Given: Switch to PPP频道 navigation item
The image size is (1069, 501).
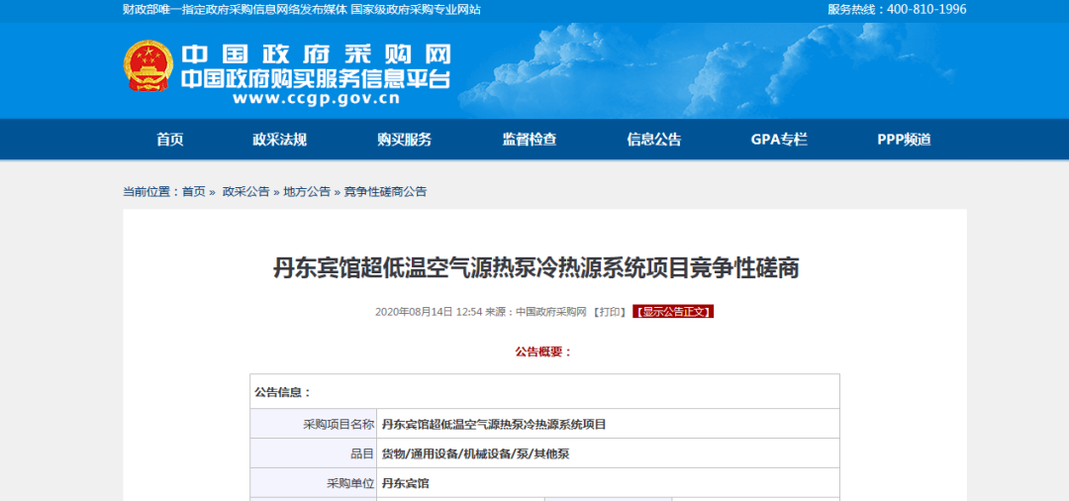Looking at the screenshot, I should pos(904,140).
